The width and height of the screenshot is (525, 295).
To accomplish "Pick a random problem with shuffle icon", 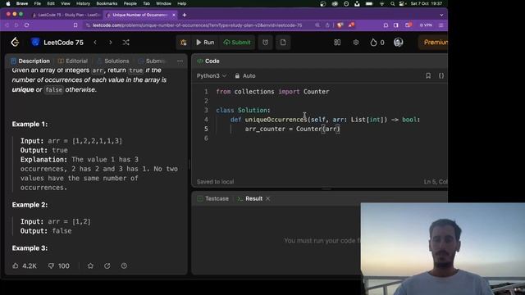I will point(126,43).
